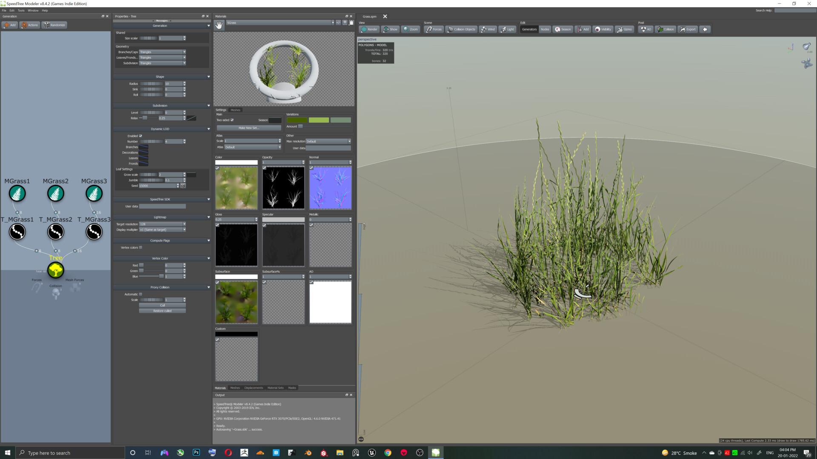This screenshot has width=817, height=459.
Task: Uncheck the Two-sided checkbox in Main settings
Action: click(x=231, y=120)
